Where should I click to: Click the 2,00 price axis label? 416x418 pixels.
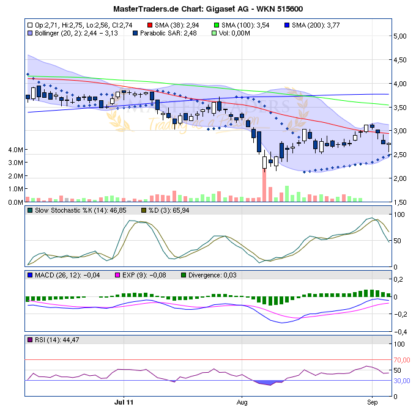[x=400, y=178]
